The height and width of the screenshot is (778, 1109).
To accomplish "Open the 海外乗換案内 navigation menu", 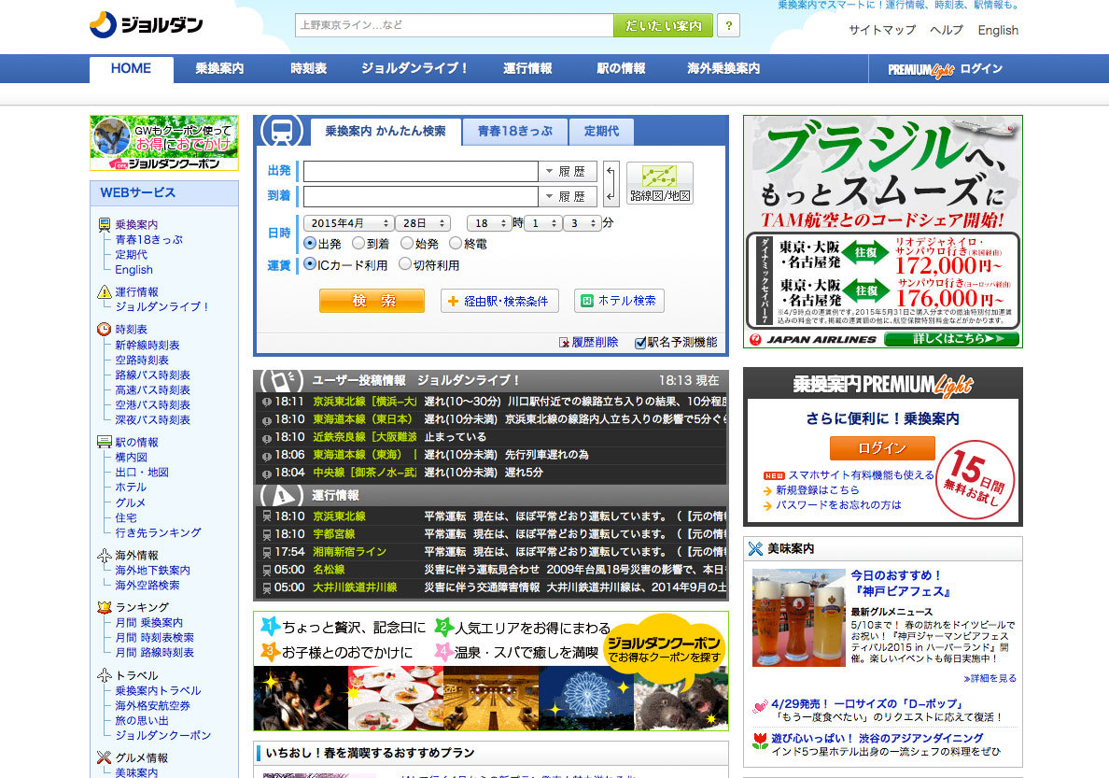I will pos(723,69).
